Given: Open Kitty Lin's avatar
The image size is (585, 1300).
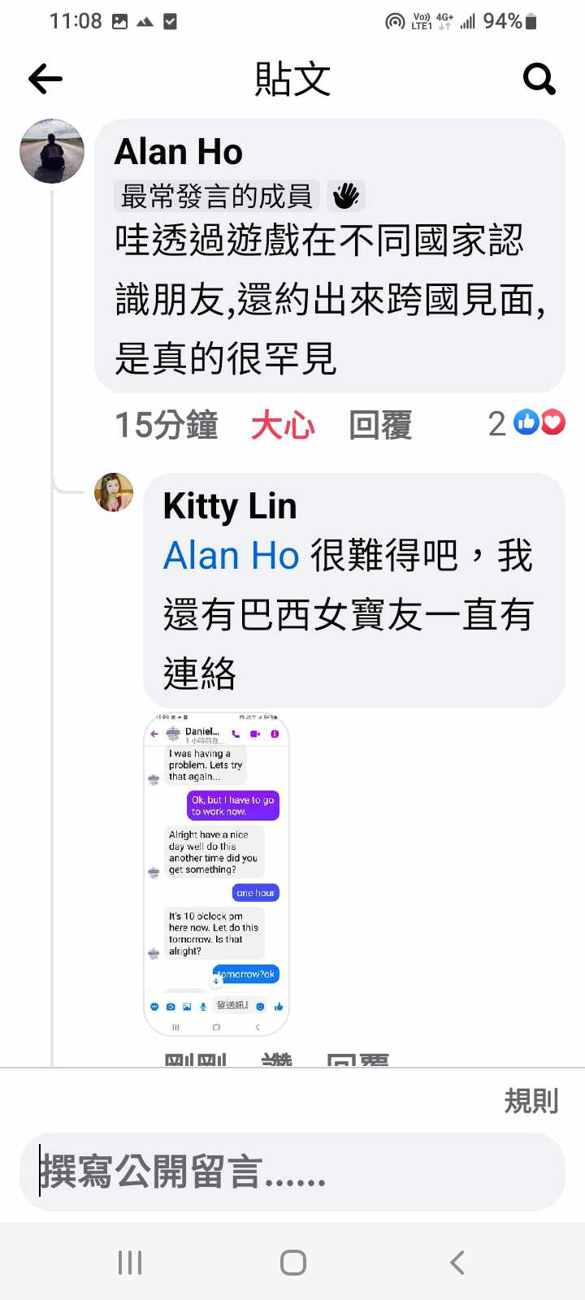Looking at the screenshot, I should (x=114, y=492).
